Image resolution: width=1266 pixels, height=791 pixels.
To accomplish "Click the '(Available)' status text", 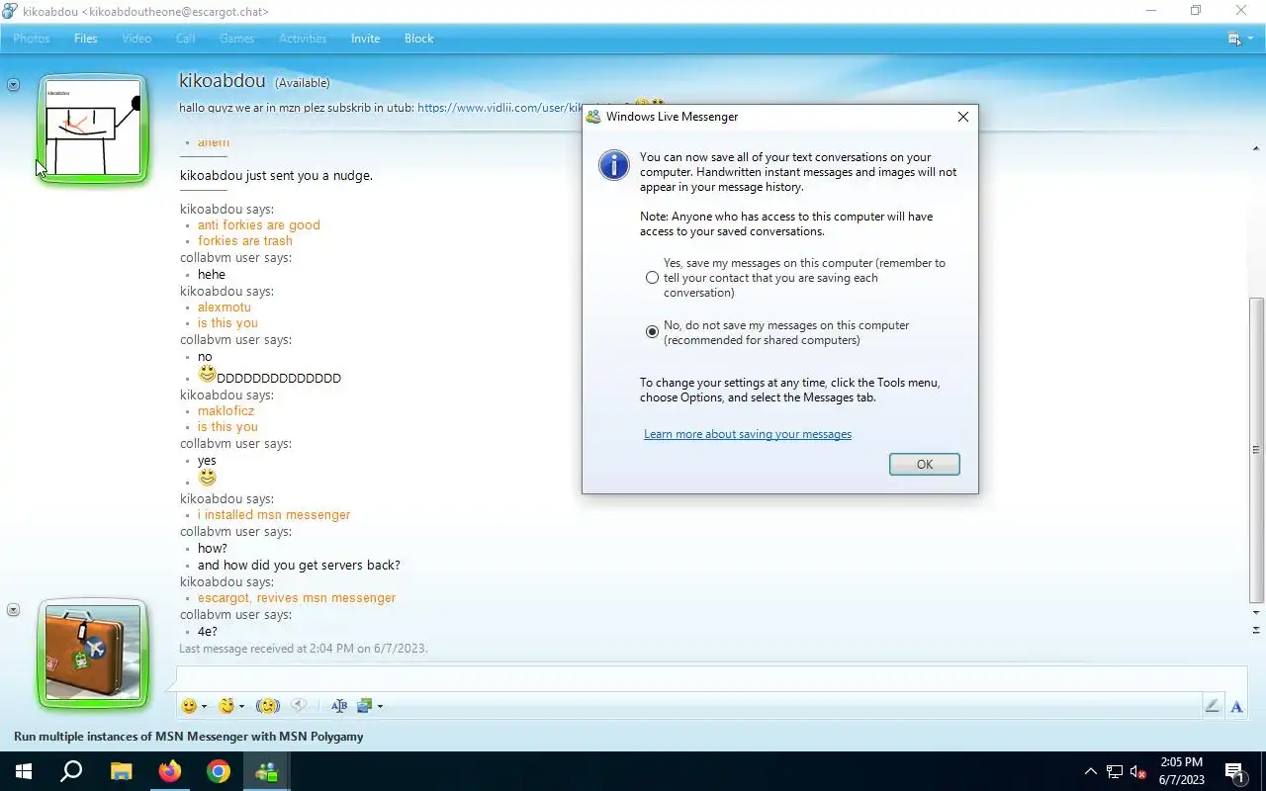I will (302, 83).
